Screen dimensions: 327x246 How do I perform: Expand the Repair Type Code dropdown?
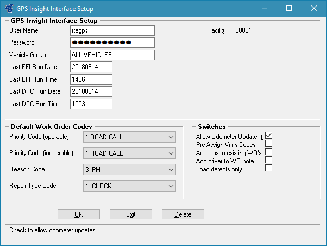[129, 186]
